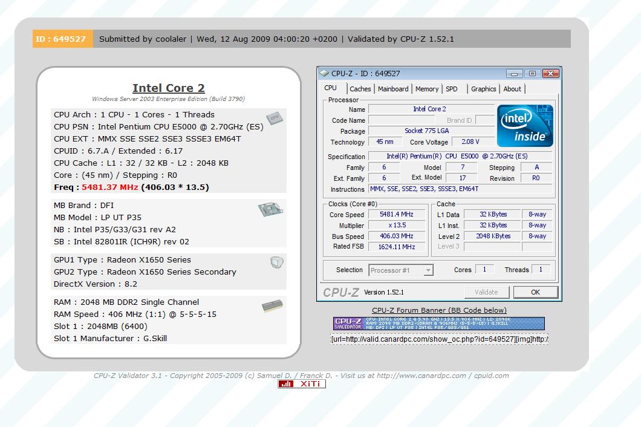641x427 pixels.
Task: Click the RAM stick icon beside RAM row
Action: (x=272, y=306)
